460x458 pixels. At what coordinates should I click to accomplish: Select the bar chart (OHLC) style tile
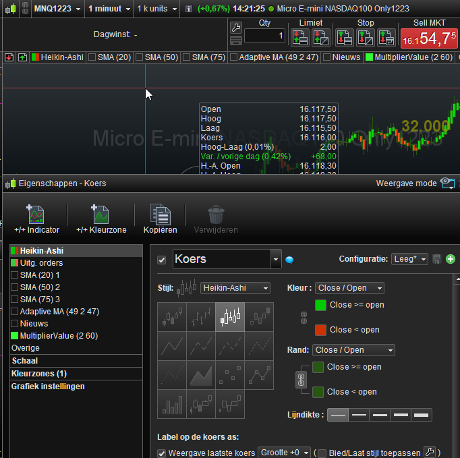point(201,317)
